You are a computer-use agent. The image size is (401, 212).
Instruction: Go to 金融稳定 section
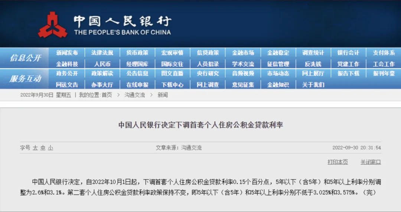(278, 53)
